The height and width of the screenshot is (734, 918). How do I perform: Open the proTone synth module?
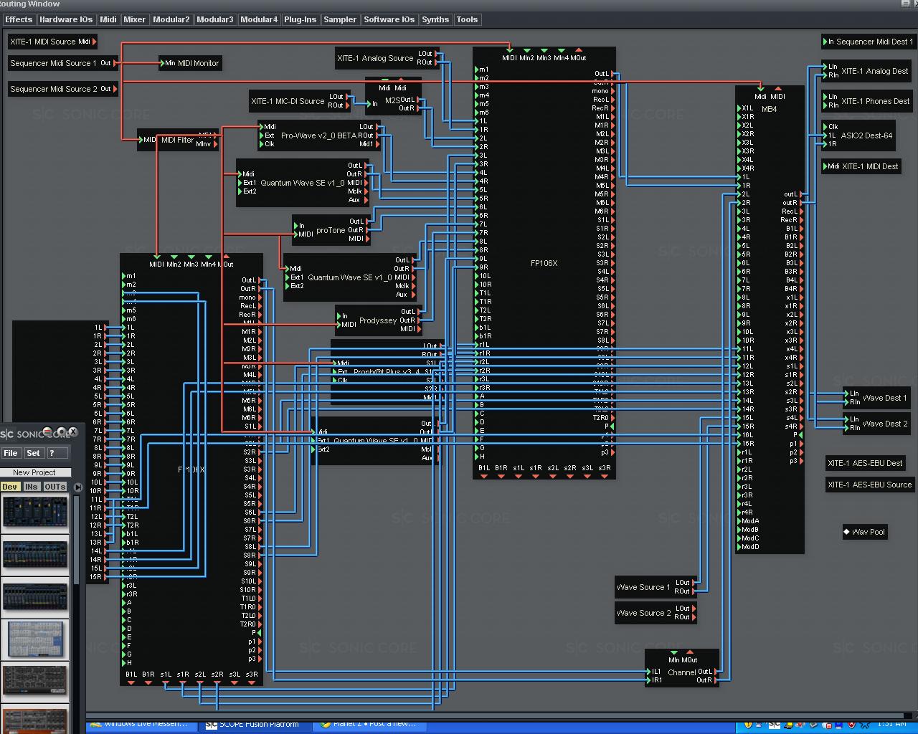click(330, 230)
